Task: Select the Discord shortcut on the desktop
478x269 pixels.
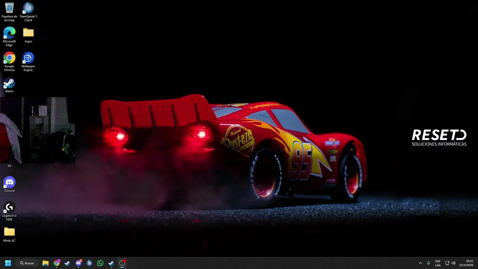Action: tap(9, 185)
